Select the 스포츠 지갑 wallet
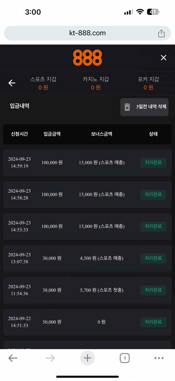 [x=43, y=83]
